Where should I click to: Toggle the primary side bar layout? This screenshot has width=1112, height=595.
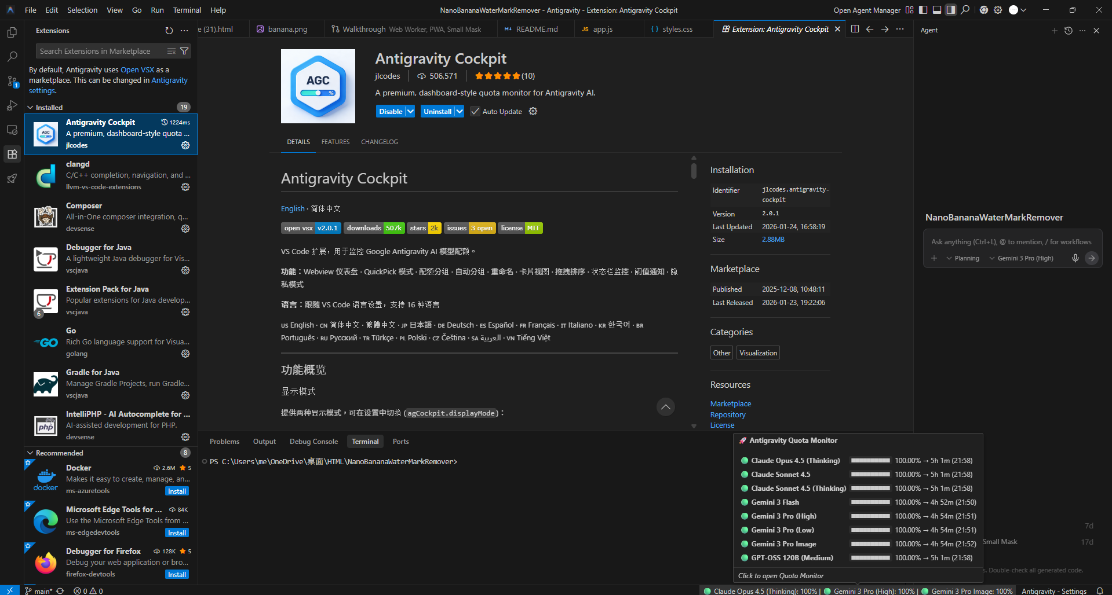point(923,10)
